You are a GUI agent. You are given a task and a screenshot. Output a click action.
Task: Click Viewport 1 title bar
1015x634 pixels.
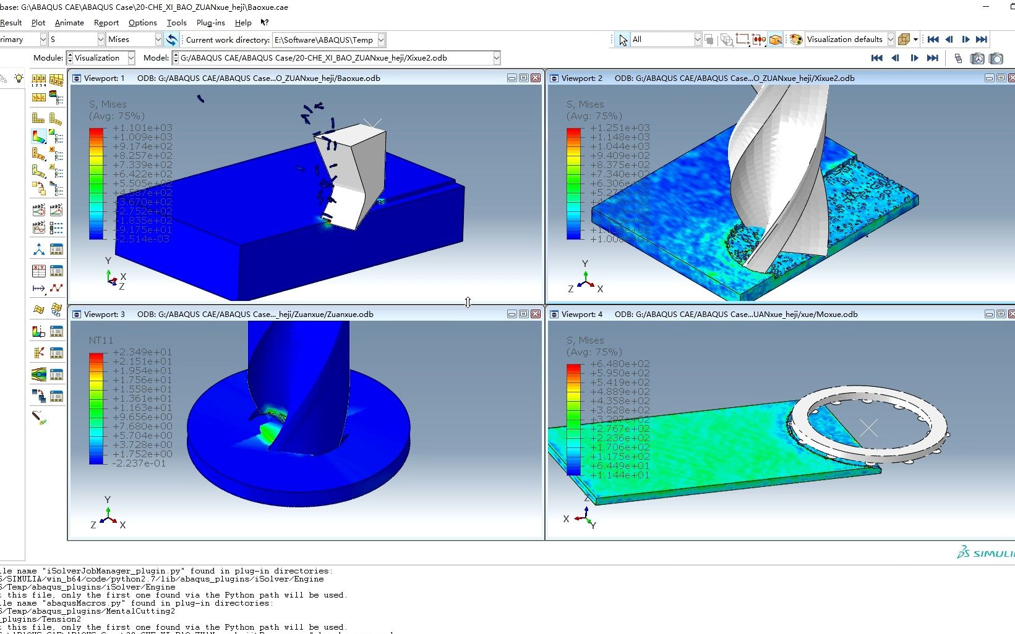pyautogui.click(x=306, y=78)
